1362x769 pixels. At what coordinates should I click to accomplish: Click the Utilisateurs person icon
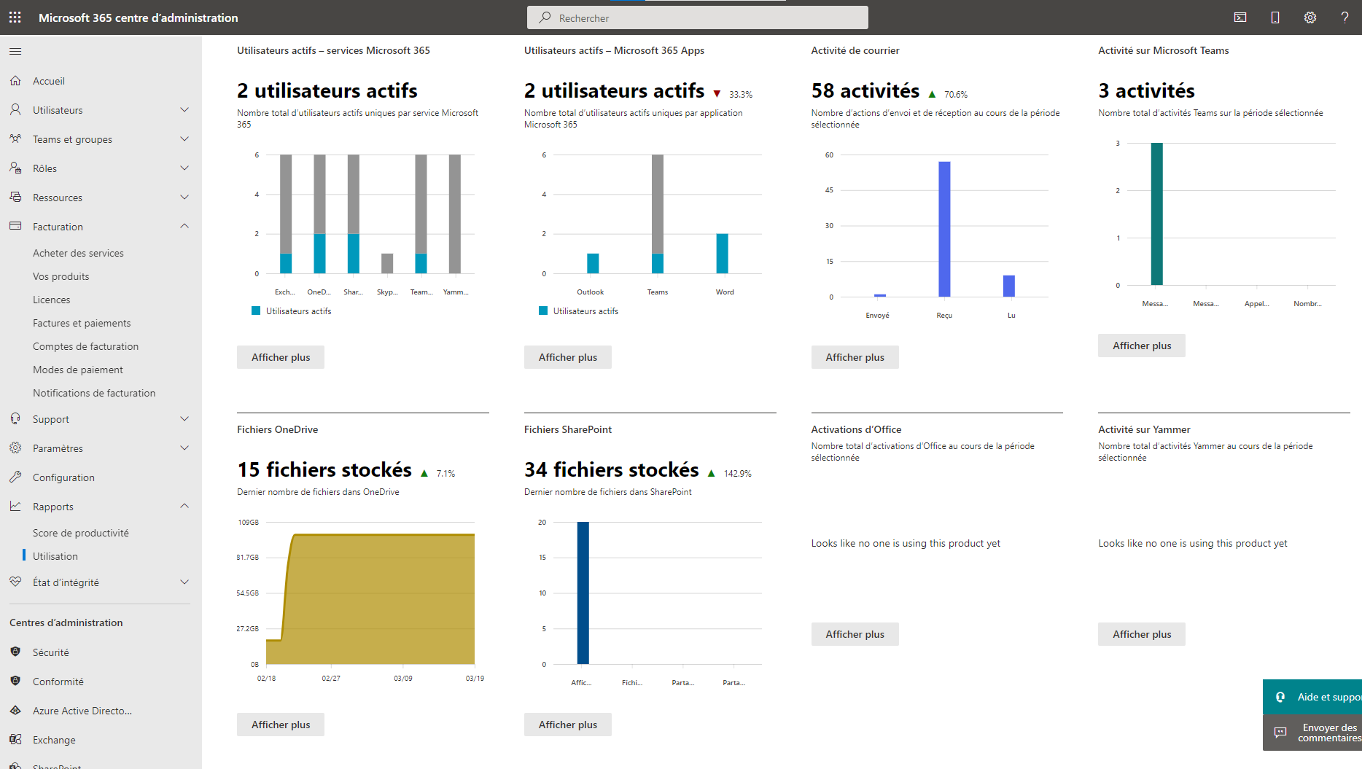coord(15,110)
